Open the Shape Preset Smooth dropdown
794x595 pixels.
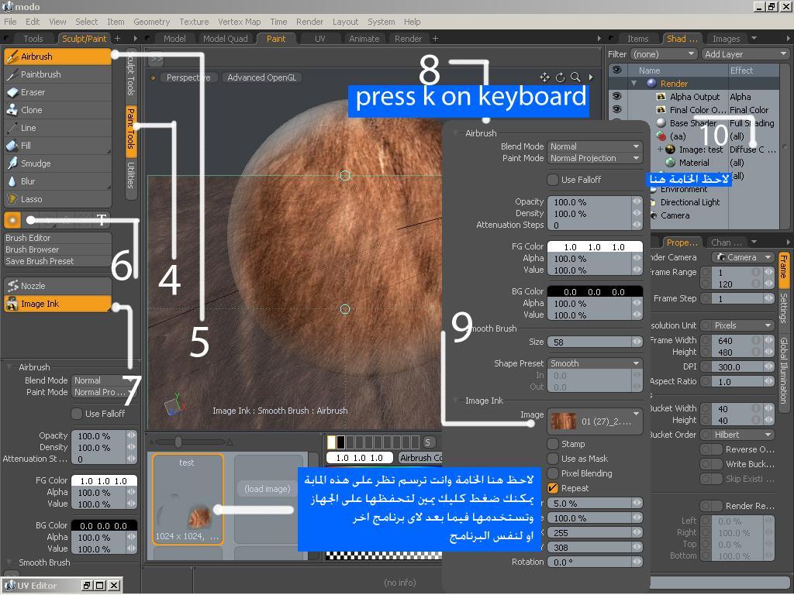click(595, 363)
